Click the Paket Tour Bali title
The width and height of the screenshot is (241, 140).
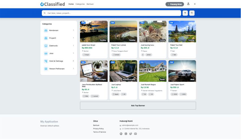coord(176,45)
